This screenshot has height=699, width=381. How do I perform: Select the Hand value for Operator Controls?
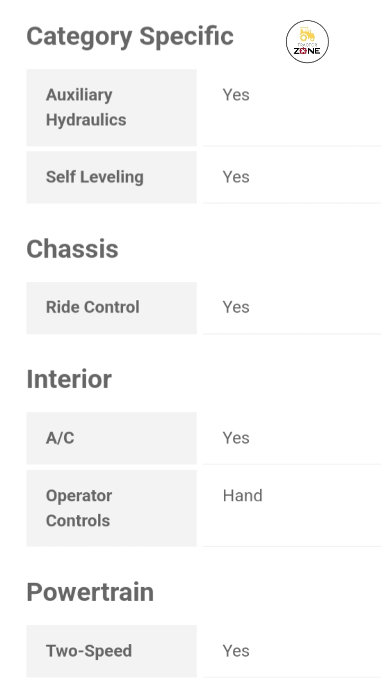click(x=242, y=496)
